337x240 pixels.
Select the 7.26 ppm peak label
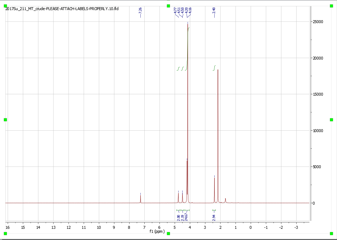(x=140, y=10)
